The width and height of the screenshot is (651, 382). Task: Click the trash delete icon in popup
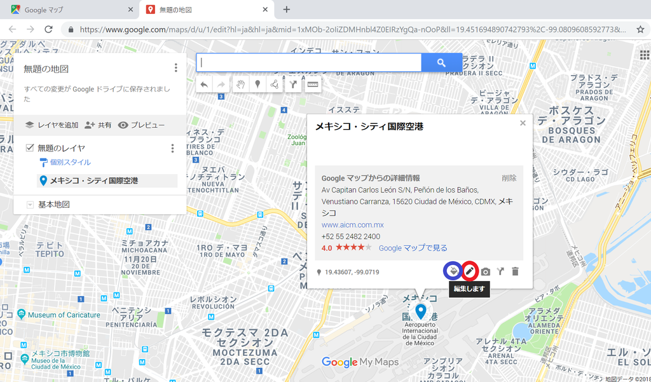[x=515, y=271]
